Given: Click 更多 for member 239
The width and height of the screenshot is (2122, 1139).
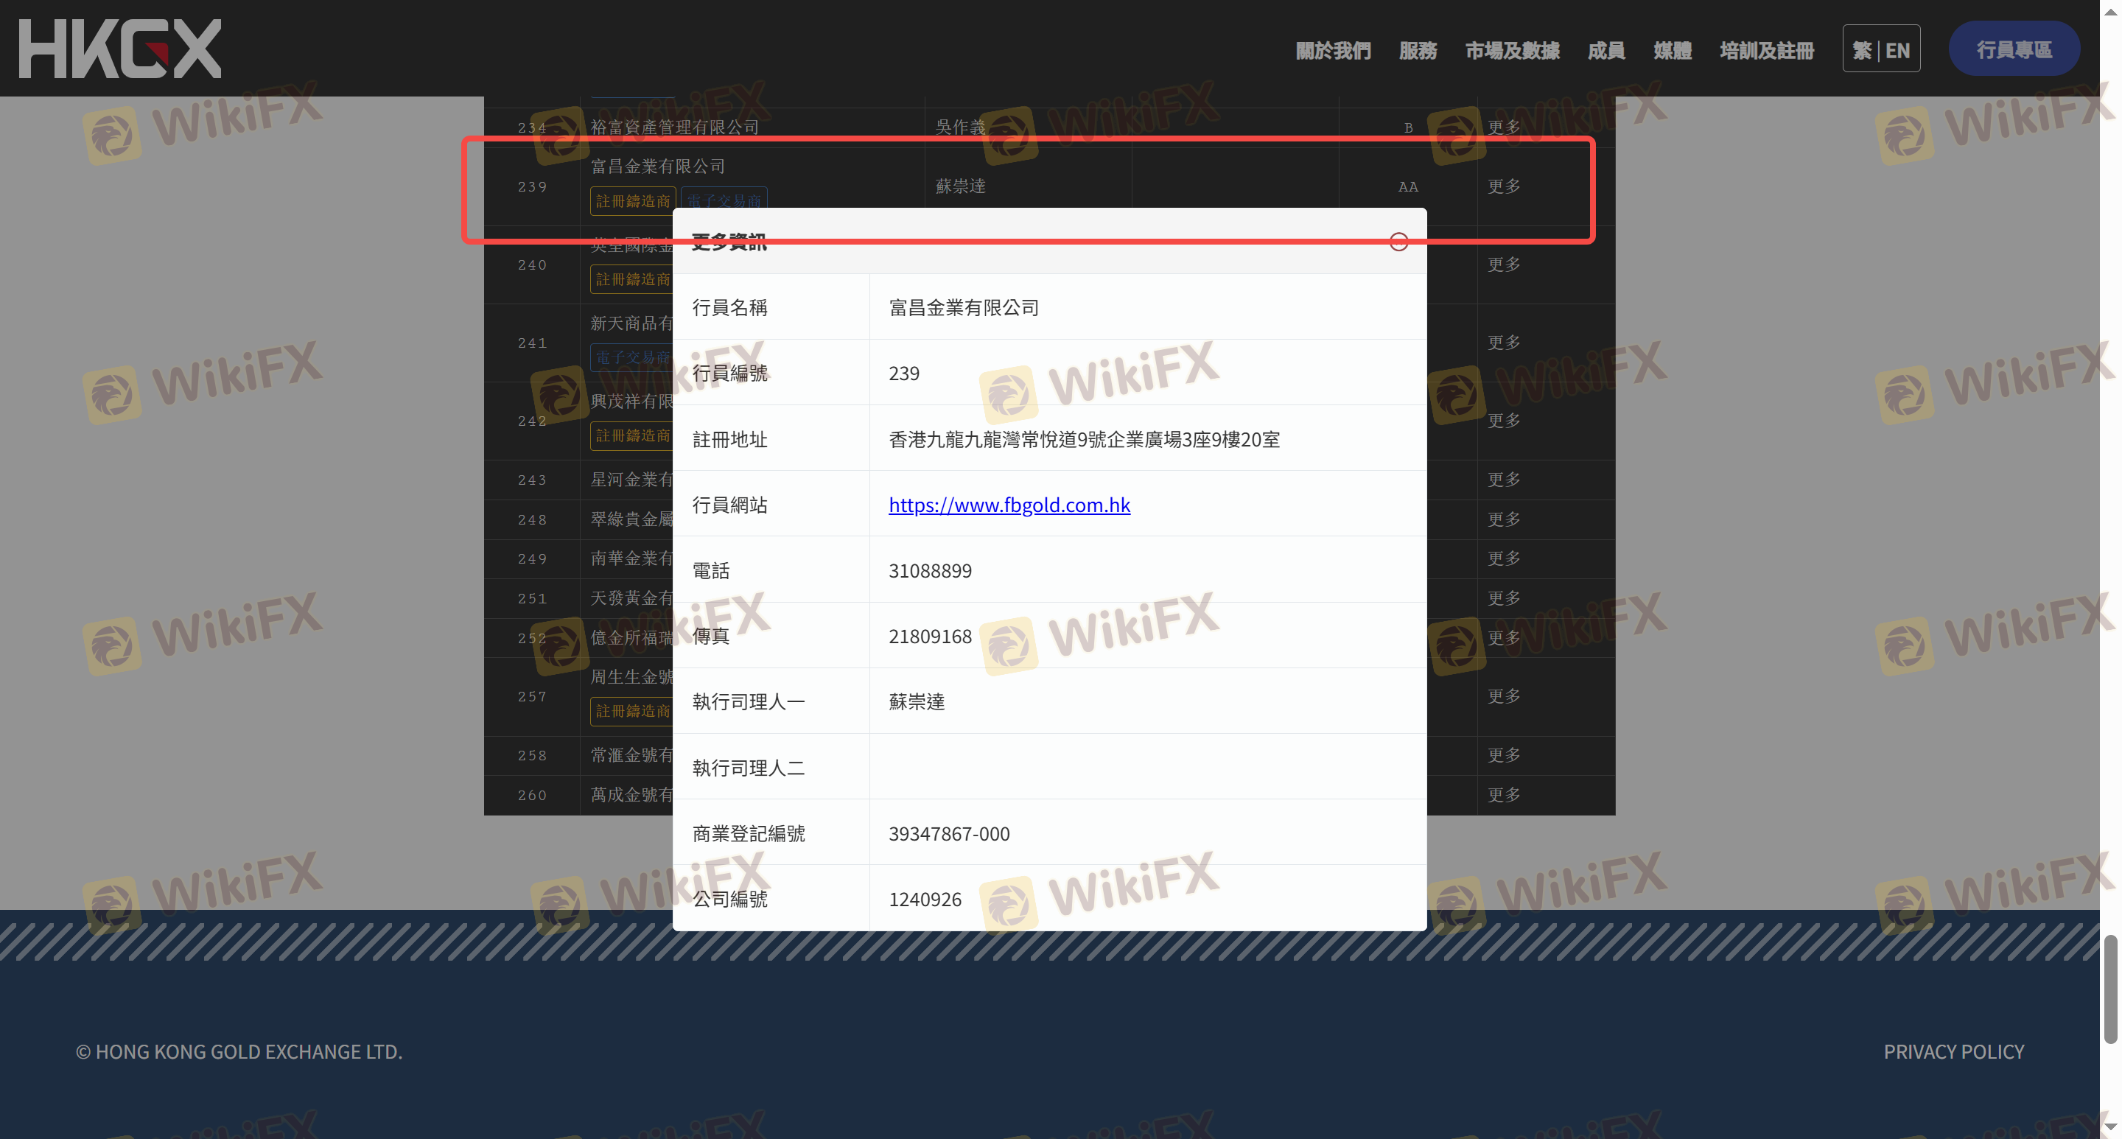Looking at the screenshot, I should coord(1503,187).
